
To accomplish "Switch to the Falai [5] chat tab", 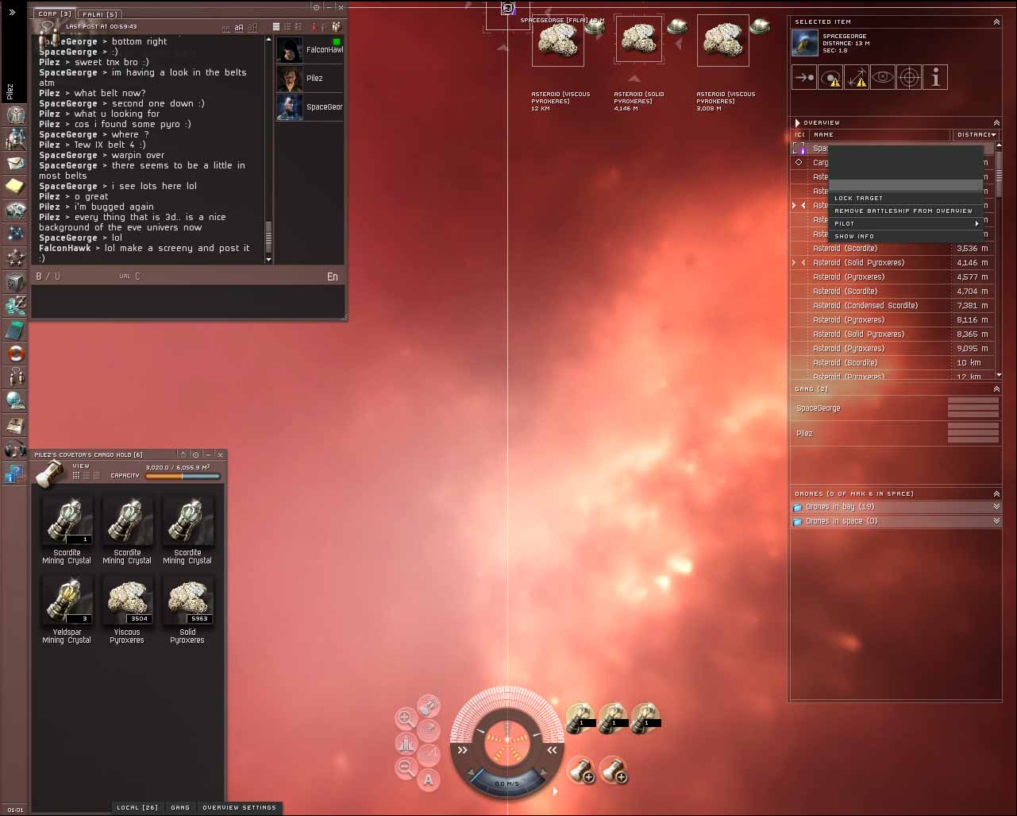I will 100,14.
